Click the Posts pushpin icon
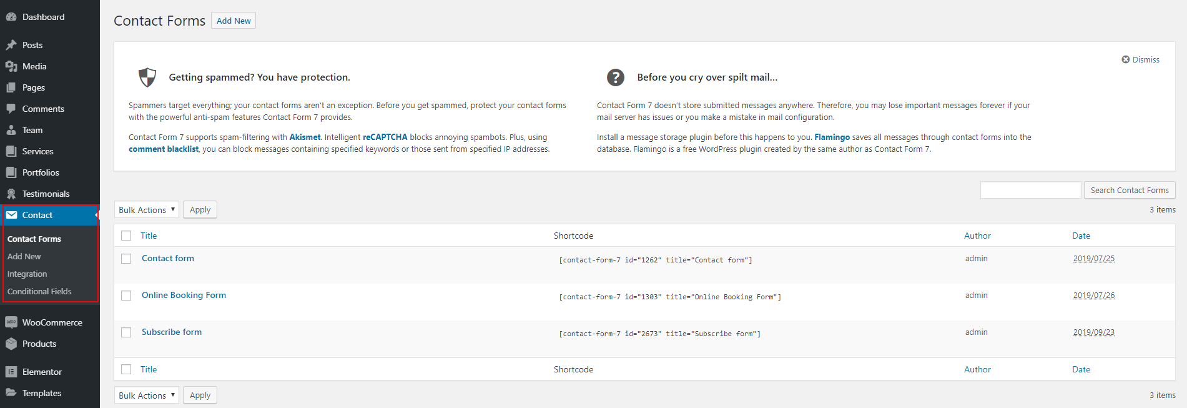Image resolution: width=1187 pixels, height=408 pixels. [x=11, y=45]
